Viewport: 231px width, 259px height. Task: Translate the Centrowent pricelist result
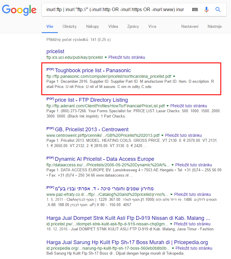[x=183, y=135]
